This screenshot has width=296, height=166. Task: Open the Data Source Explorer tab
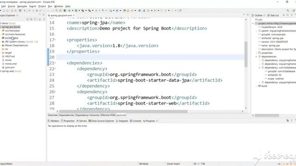click(x=101, y=121)
